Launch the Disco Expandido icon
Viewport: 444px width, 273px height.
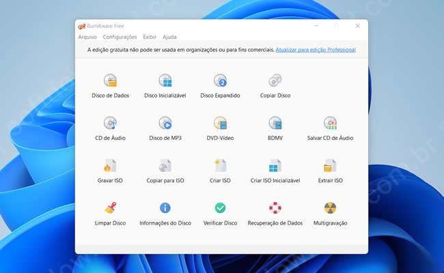point(220,81)
